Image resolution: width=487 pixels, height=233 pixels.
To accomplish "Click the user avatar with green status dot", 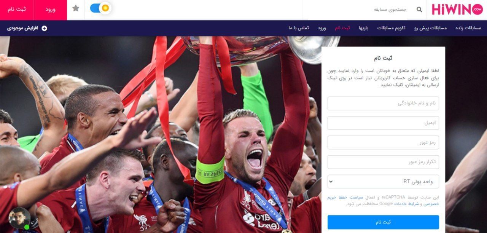I will click(19, 218).
